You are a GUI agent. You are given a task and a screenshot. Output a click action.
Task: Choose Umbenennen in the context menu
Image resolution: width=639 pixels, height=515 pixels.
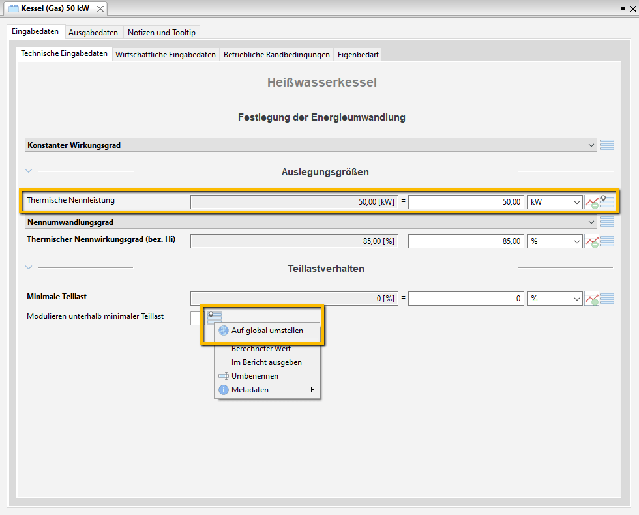click(254, 376)
